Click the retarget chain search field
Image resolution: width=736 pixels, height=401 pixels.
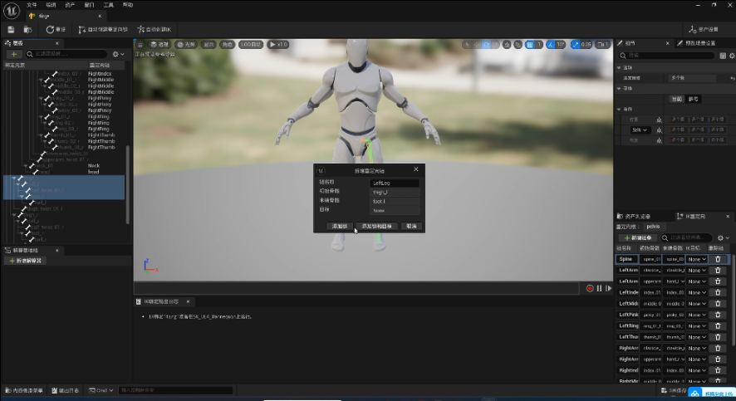coord(687,237)
